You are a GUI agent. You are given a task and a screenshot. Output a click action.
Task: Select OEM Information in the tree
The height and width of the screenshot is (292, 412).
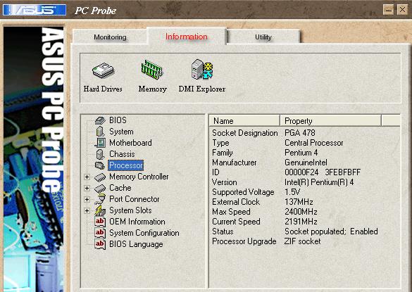pyautogui.click(x=137, y=222)
